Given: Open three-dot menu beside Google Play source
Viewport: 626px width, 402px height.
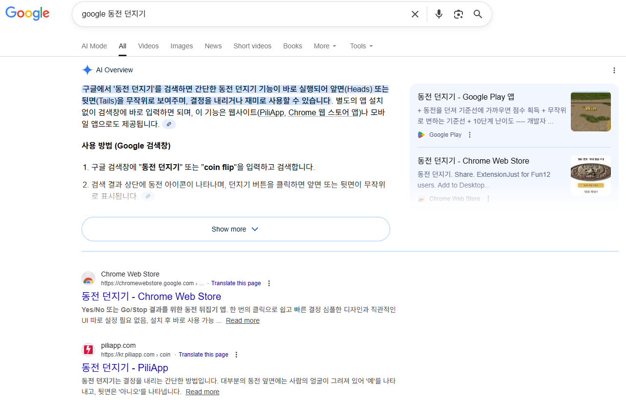Looking at the screenshot, I should pos(470,135).
